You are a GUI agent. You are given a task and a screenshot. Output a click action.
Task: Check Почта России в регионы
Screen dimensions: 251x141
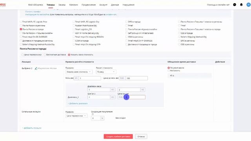click(21, 25)
